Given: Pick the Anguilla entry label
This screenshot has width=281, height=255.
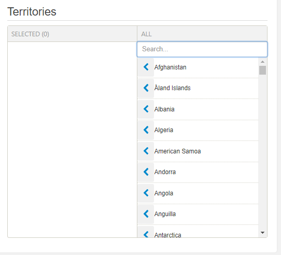Looking at the screenshot, I should click(165, 214).
